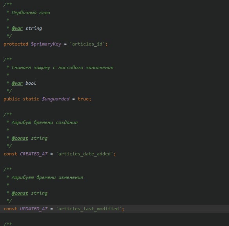Click the @var tag preceding 'string'
The image size is (229, 226).
pyautogui.click(x=17, y=28)
